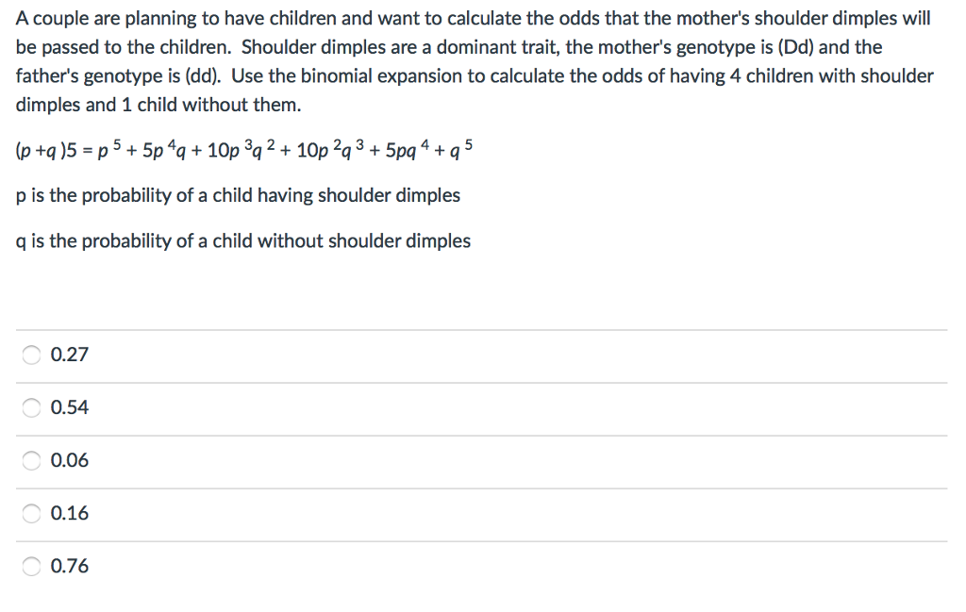This screenshot has height=612, width=966.
Task: Select the radio button for 0.16
Action: coord(29,513)
